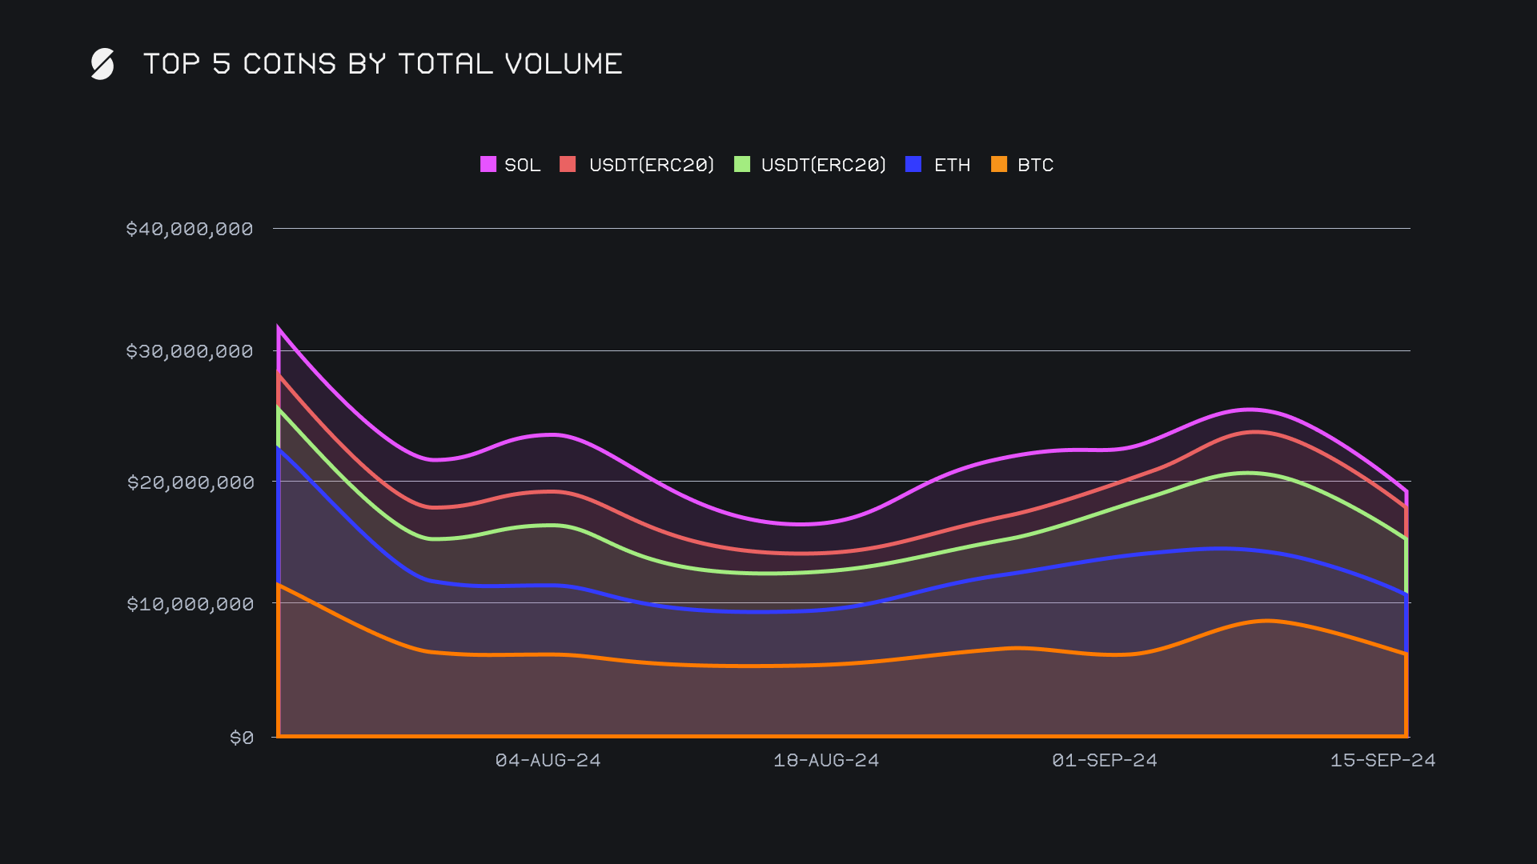
Task: Toggle the SOL series legend label
Action: coord(522,165)
